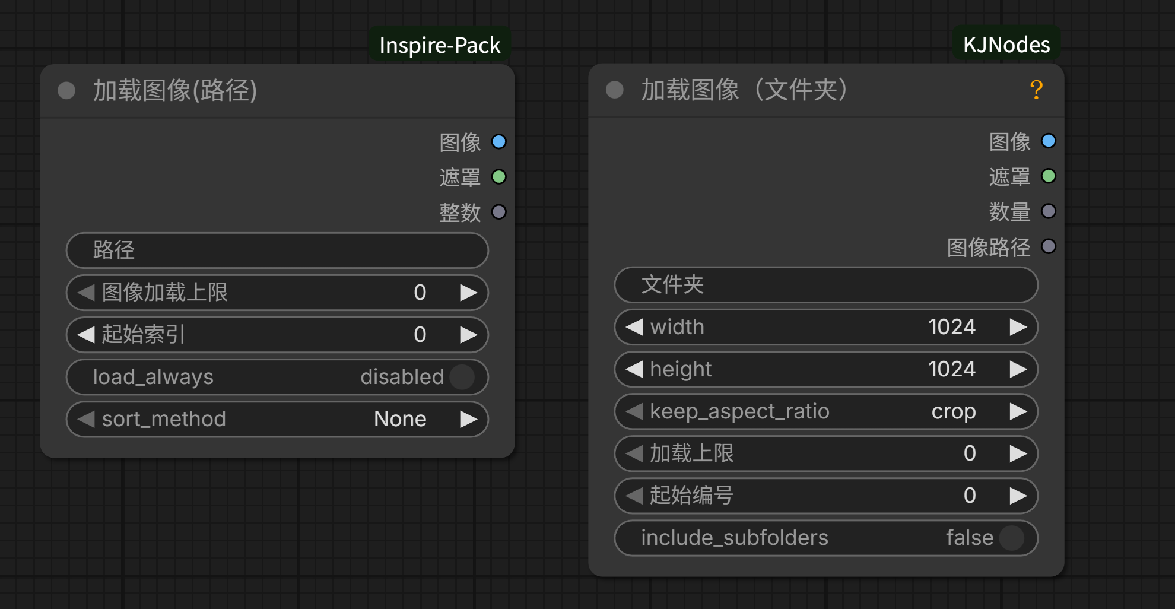Click the green 遮罩 output port on the 加载图像(路径) node
The height and width of the screenshot is (609, 1175).
pos(498,177)
